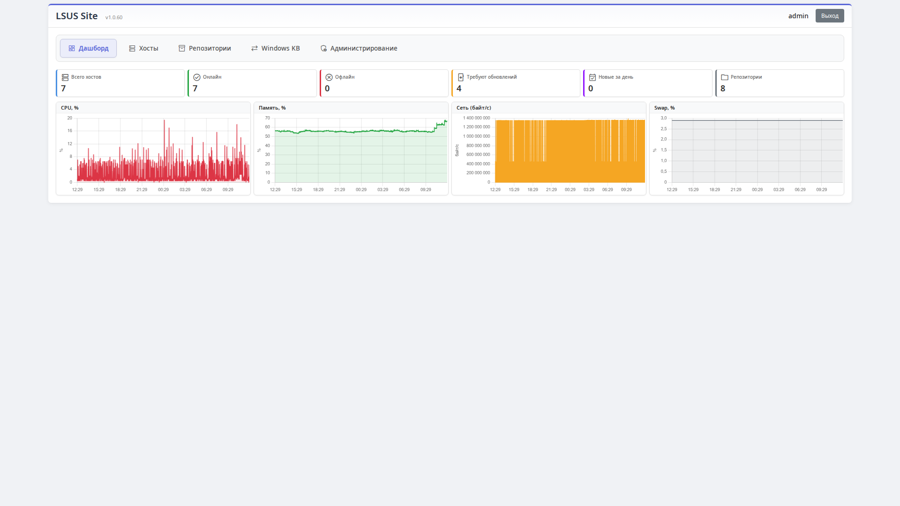Click the Онлайн checkmark circle icon

(197, 77)
